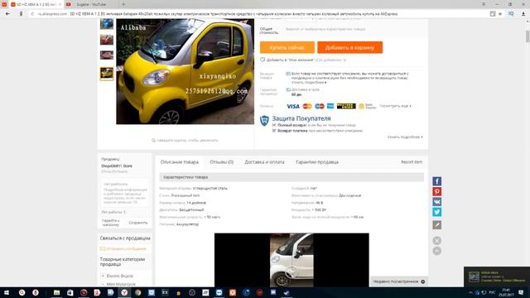
Task: Click the Visa payment icon
Action: pos(293,106)
